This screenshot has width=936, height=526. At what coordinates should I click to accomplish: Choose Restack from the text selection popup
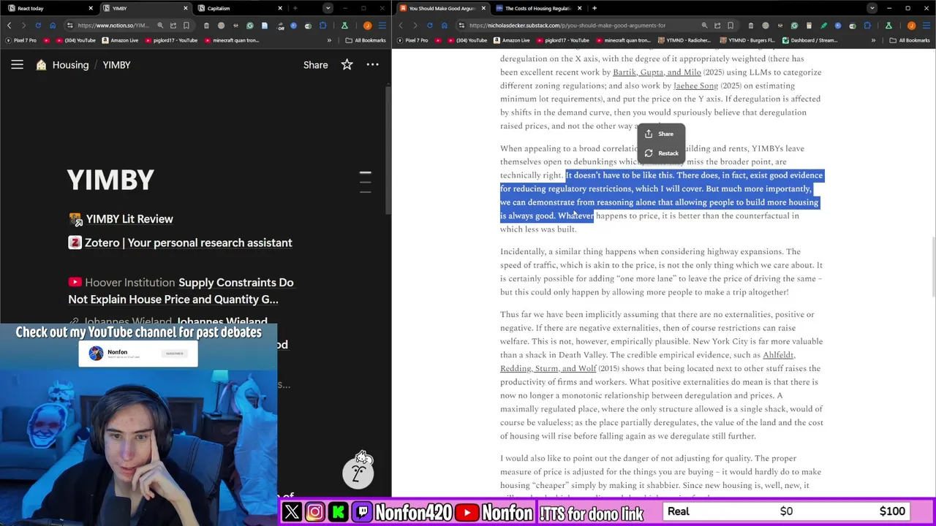coord(661,153)
